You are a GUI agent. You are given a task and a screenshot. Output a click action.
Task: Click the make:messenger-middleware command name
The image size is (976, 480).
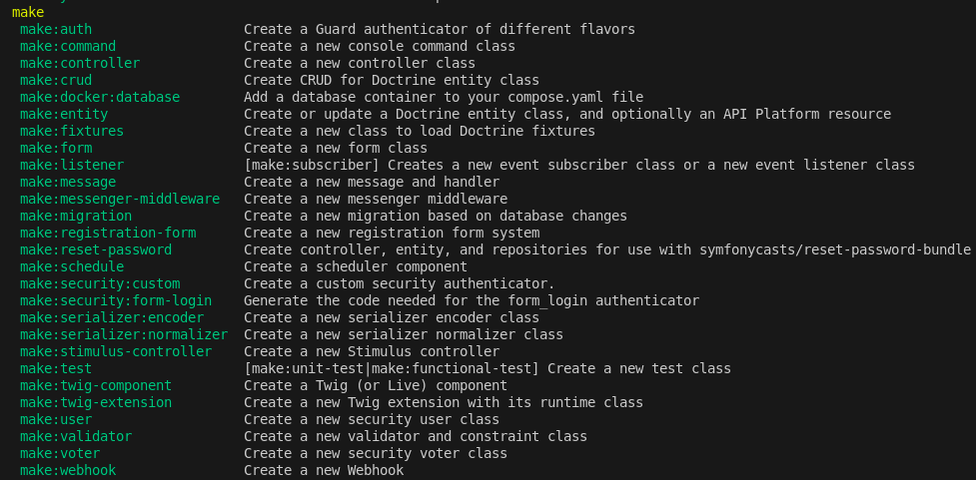(119, 200)
